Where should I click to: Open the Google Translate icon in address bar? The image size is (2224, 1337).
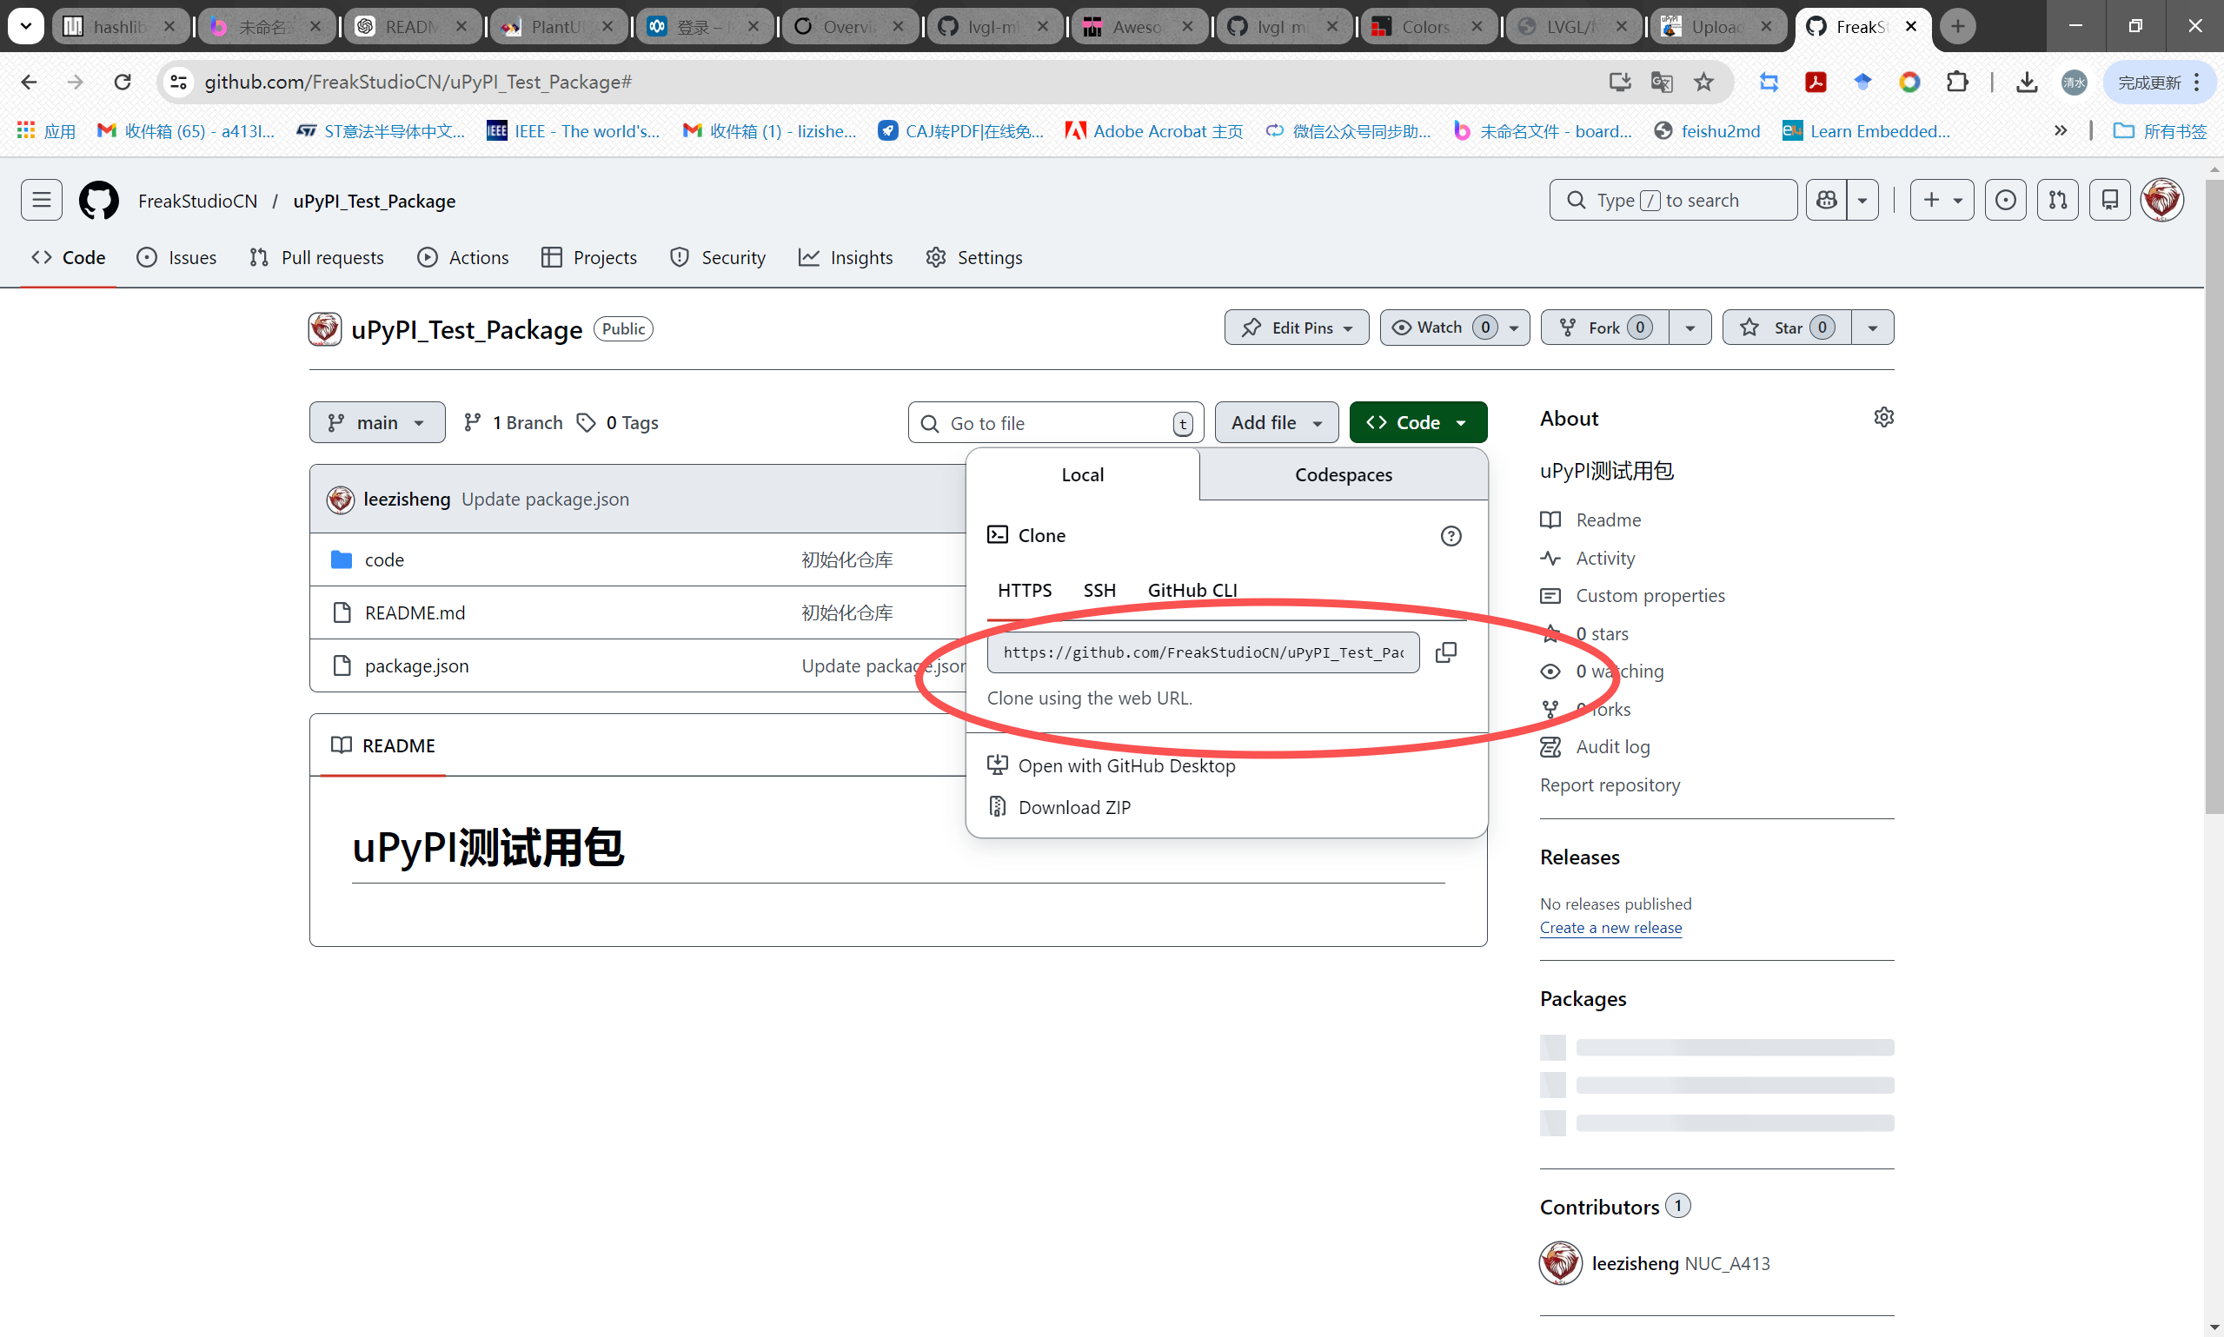tap(1662, 82)
